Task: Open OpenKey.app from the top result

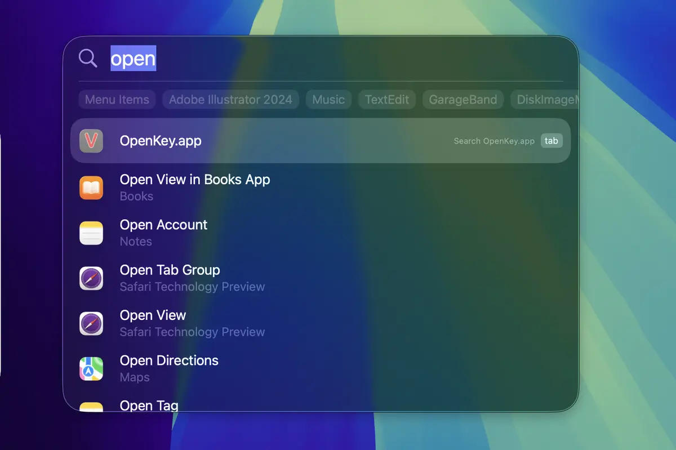Action: (x=160, y=141)
